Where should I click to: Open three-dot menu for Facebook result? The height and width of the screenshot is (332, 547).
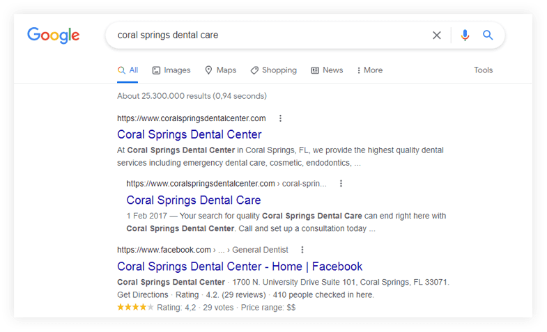tap(302, 250)
